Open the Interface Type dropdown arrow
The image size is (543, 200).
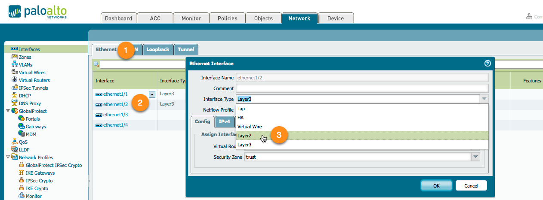[x=484, y=99]
